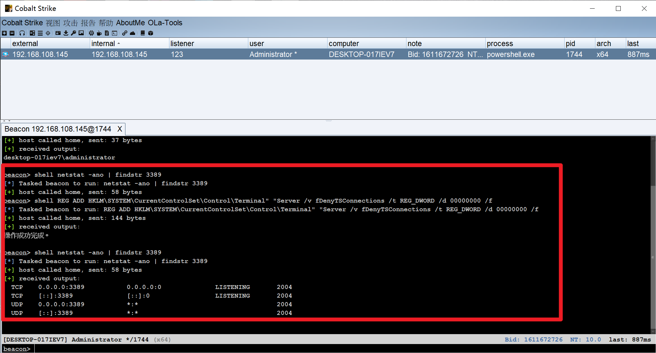656x353 pixels.
Task: Sort sessions by computer column header
Action: 367,44
